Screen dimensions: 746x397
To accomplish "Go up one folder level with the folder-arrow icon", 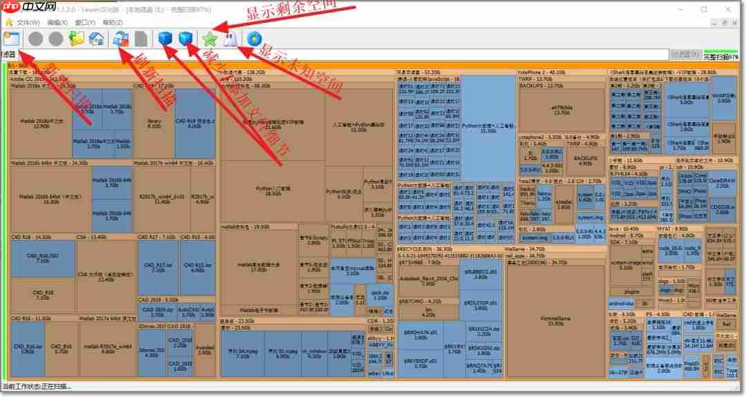I will pos(76,39).
